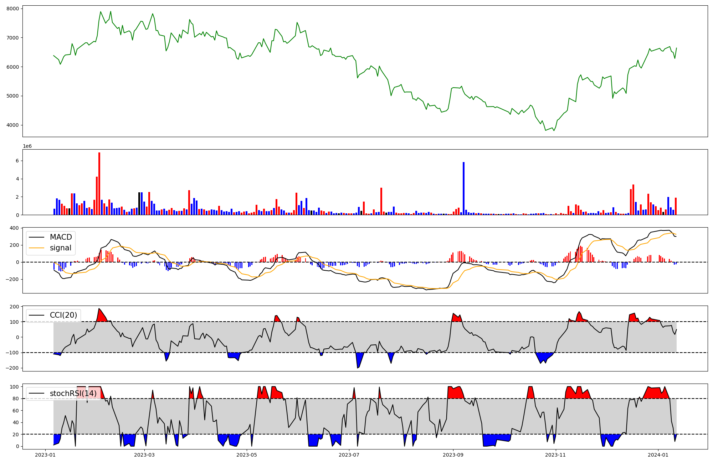This screenshot has height=463, width=713.
Task: Click the tallest blue volume bar
Action: click(463, 188)
